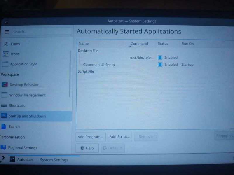Toggle Enabled checkbox for Connman UI Setup
234x175 pixels.
coord(160,64)
